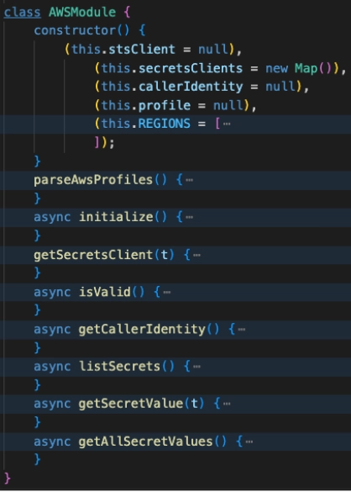This screenshot has width=351, height=492.
Task: Click the secretsClients property name
Action: [x=191, y=68]
